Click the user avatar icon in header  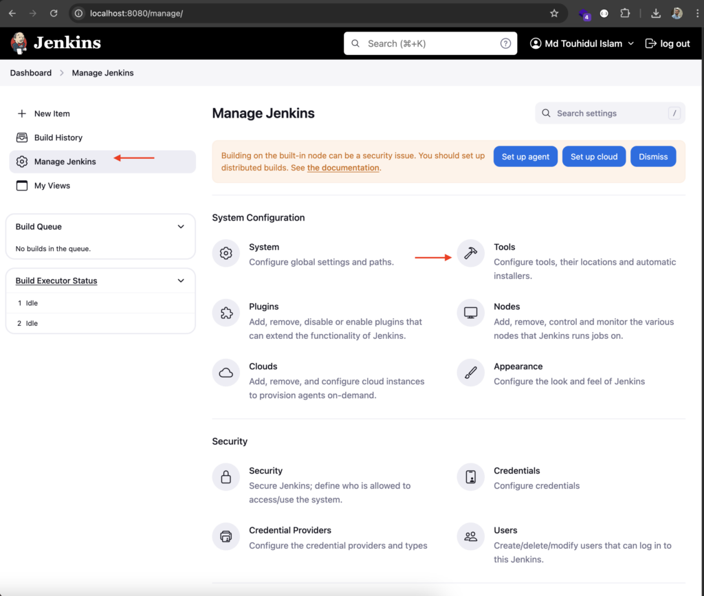click(x=536, y=43)
